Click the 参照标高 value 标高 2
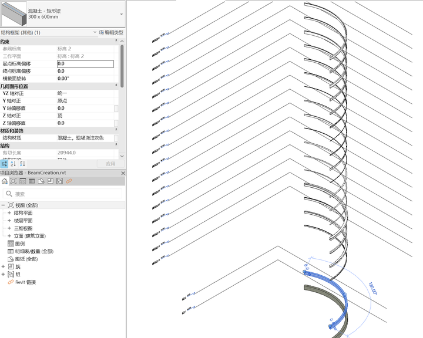The width and height of the screenshot is (423, 338). pyautogui.click(x=64, y=49)
